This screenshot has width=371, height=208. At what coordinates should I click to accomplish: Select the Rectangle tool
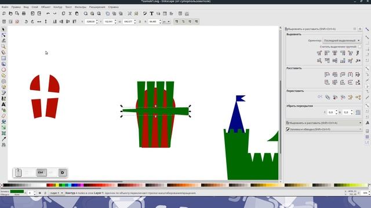coord(3,58)
